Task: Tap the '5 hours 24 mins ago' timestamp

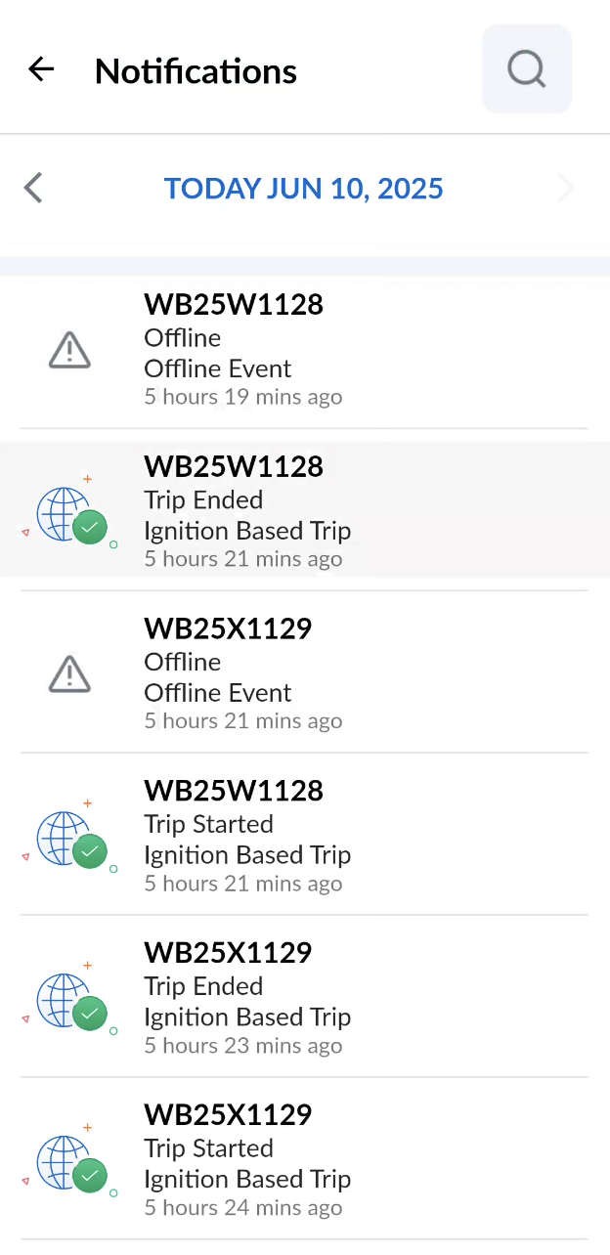Action: point(243,1208)
